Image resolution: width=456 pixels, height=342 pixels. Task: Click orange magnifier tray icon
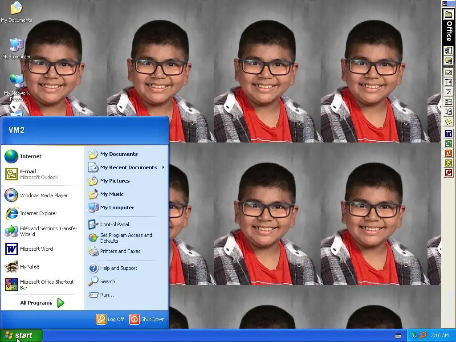[x=423, y=336]
